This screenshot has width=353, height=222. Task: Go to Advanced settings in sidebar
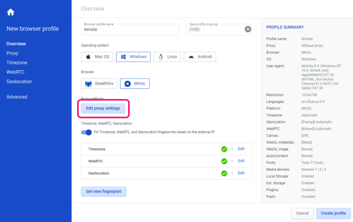(17, 97)
